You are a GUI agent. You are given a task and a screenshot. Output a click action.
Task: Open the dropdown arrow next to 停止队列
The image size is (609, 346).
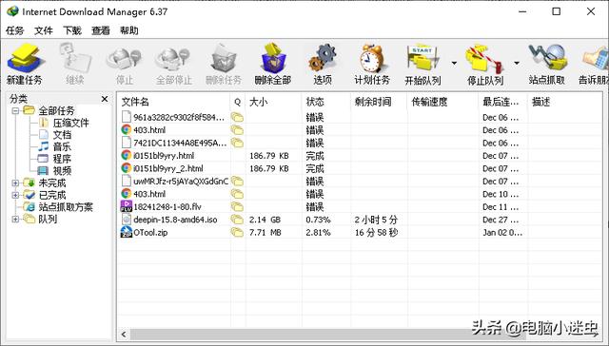pos(517,63)
